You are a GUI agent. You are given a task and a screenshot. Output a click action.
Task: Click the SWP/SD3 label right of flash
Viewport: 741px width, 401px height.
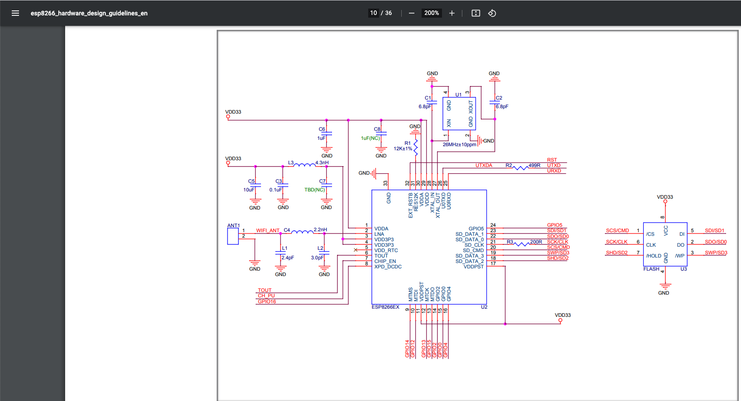pos(716,253)
